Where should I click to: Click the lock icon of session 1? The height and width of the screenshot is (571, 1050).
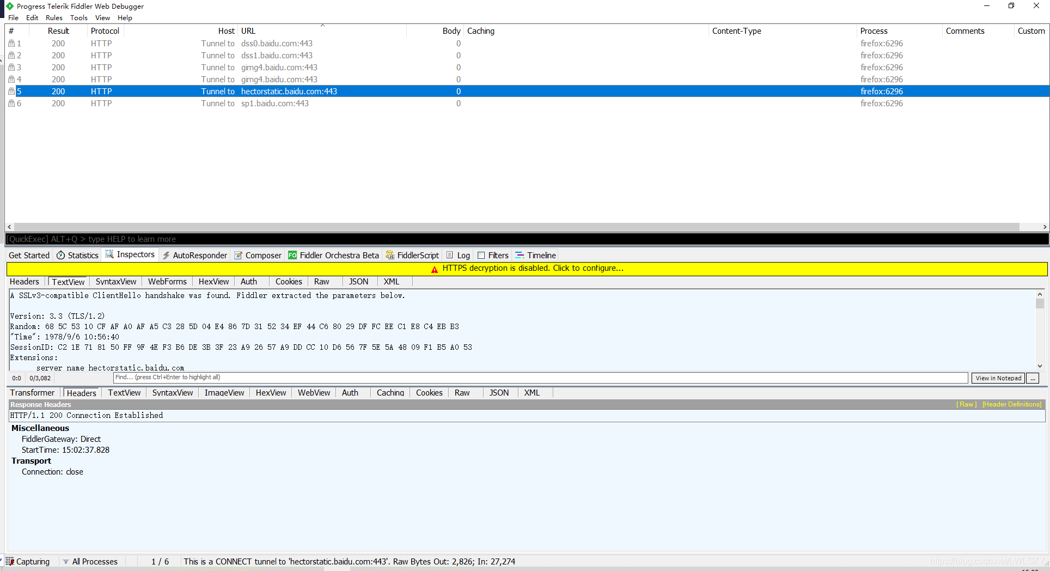coord(11,44)
